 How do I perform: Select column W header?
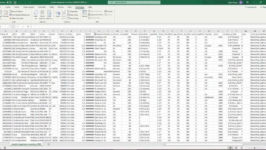coord(209,31)
